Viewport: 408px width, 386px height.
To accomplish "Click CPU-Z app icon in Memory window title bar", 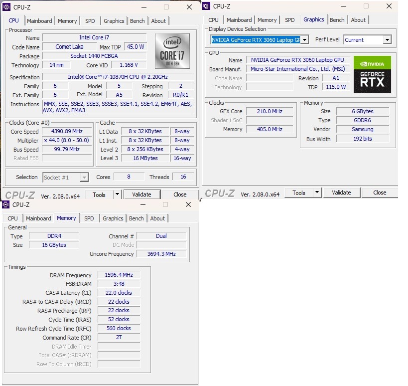I will click(x=5, y=205).
